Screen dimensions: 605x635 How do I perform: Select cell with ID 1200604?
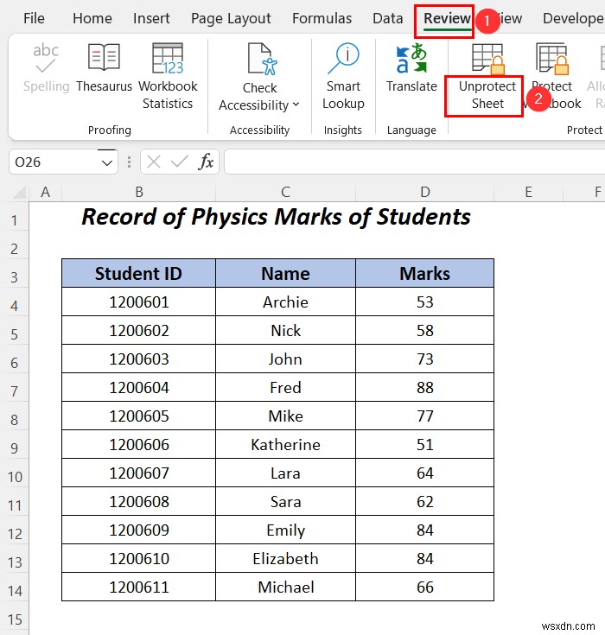point(138,388)
